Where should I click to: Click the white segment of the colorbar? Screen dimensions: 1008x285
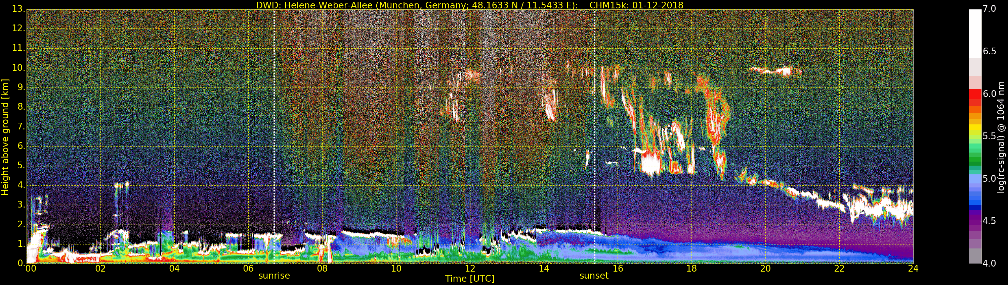(975, 34)
